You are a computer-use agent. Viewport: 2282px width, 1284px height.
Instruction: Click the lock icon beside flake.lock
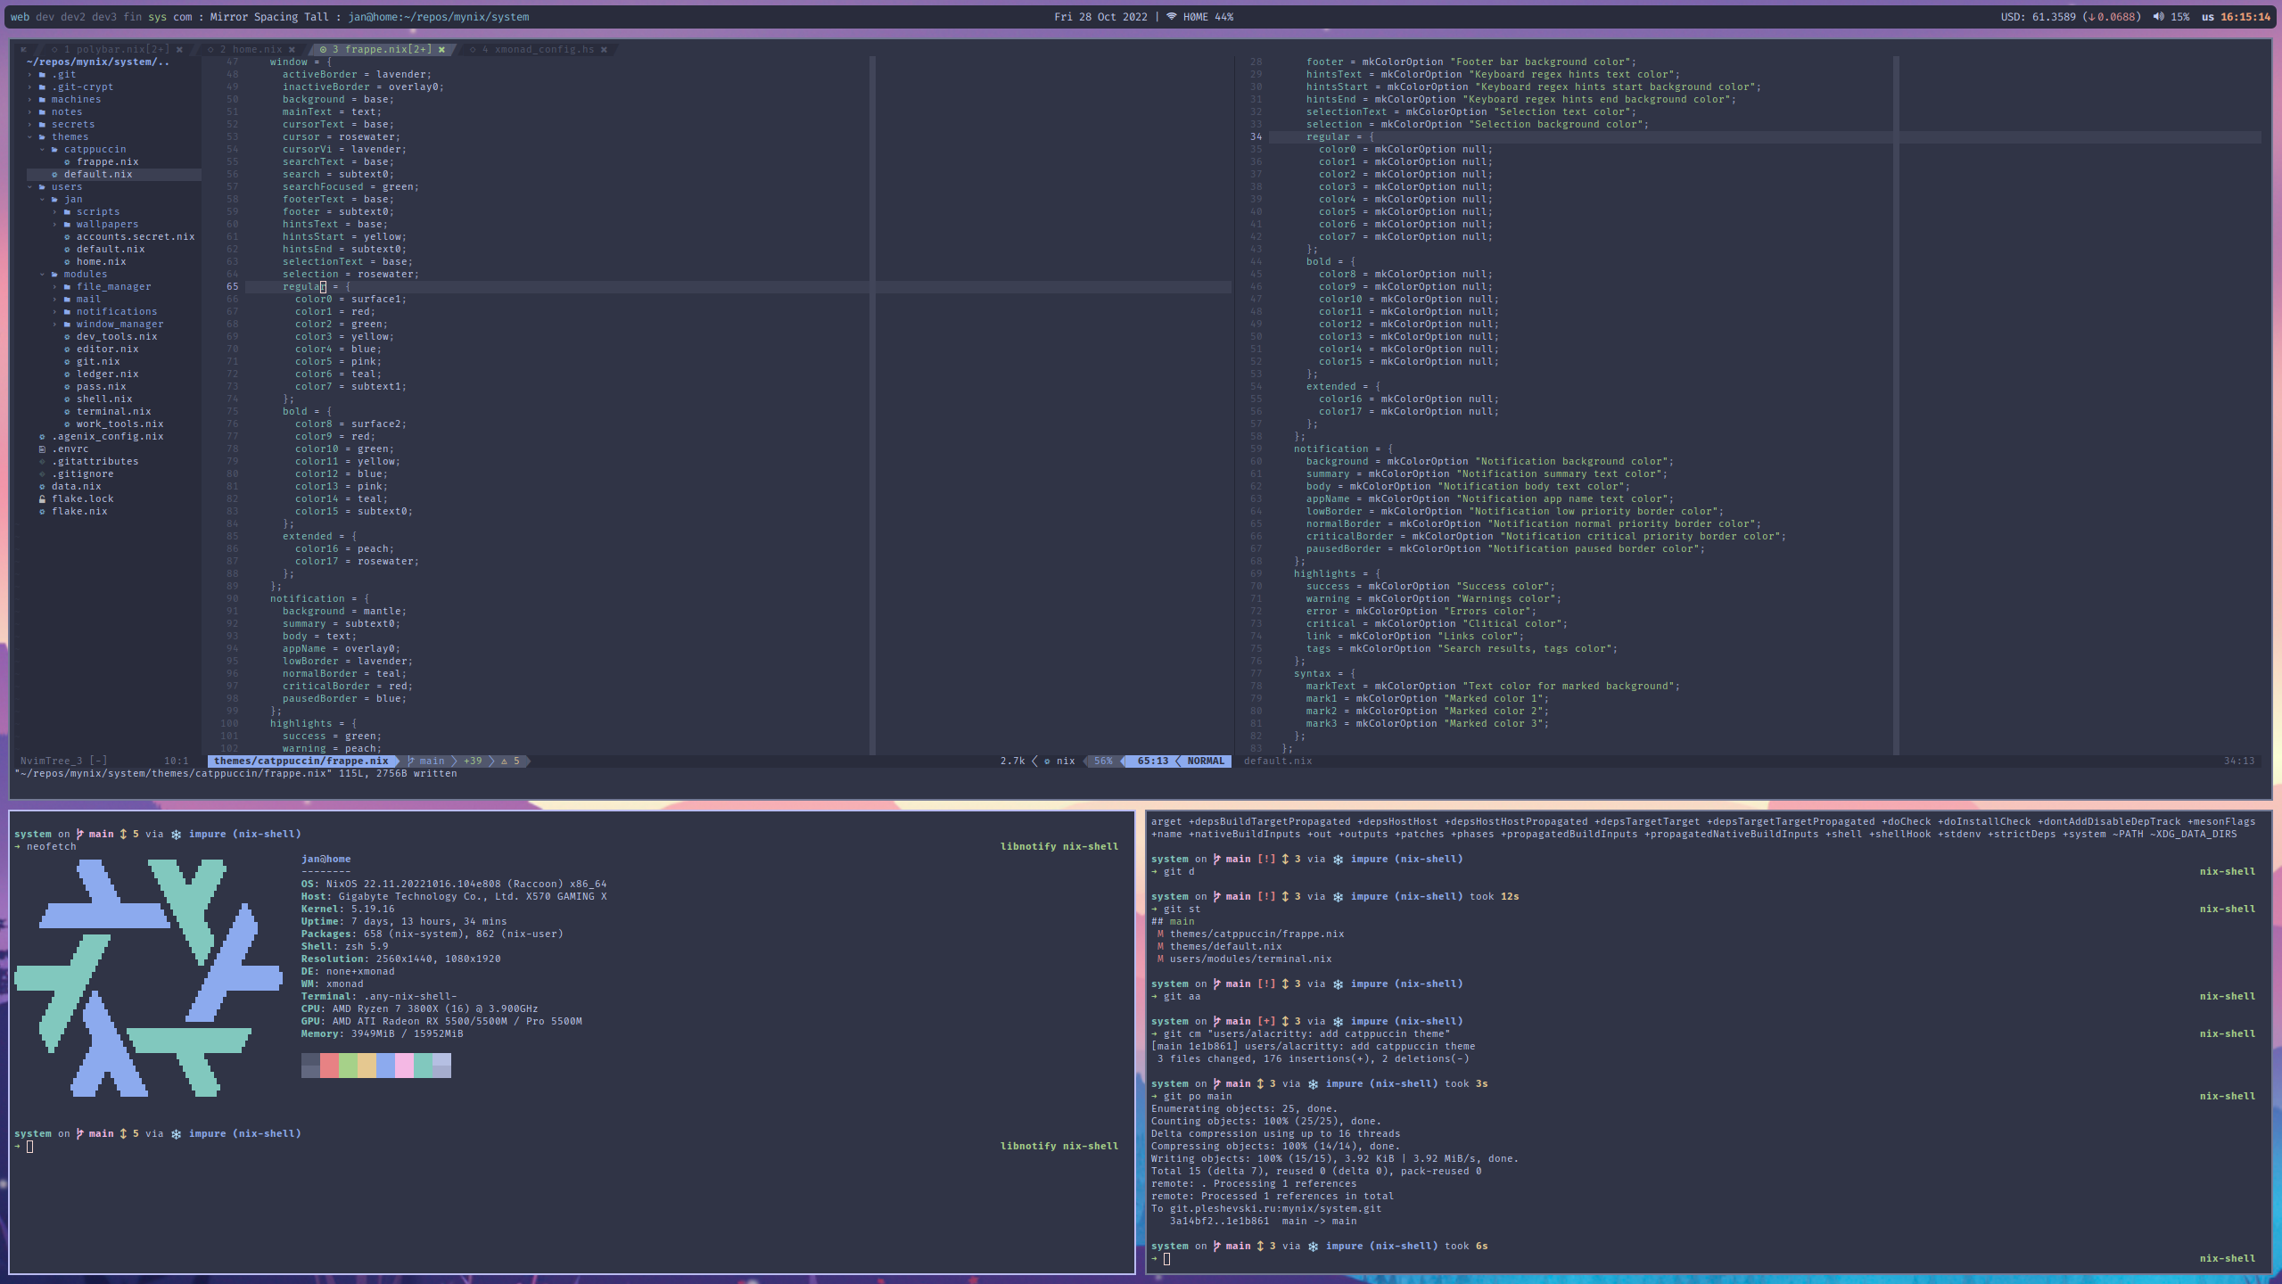click(42, 499)
